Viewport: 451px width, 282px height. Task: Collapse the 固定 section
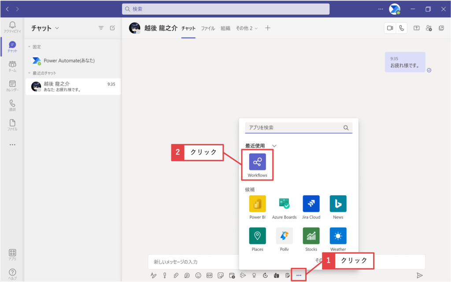coord(29,47)
